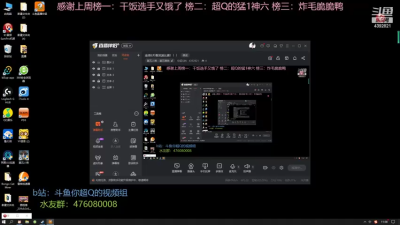
Task: Select the 文本 2 layer row
Action: [x=116, y=81]
